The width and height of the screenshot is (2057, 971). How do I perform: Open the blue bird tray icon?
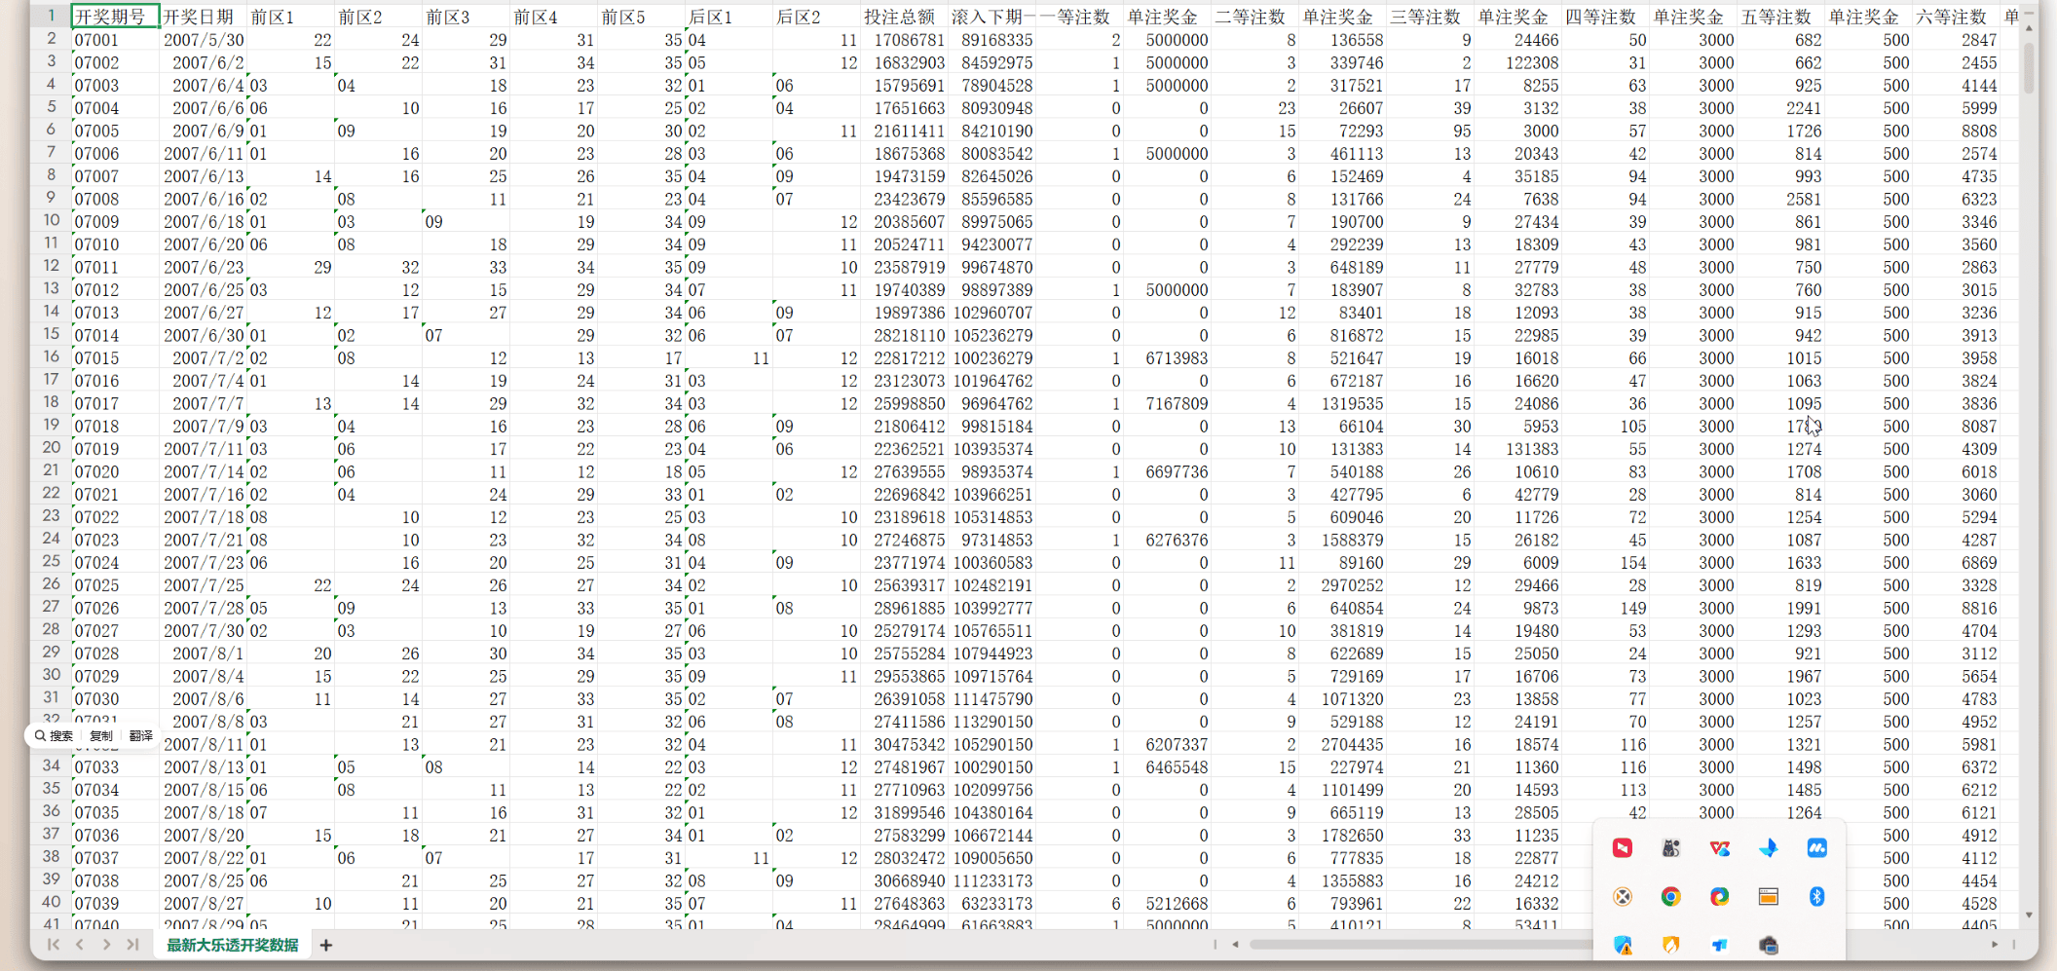(x=1768, y=848)
